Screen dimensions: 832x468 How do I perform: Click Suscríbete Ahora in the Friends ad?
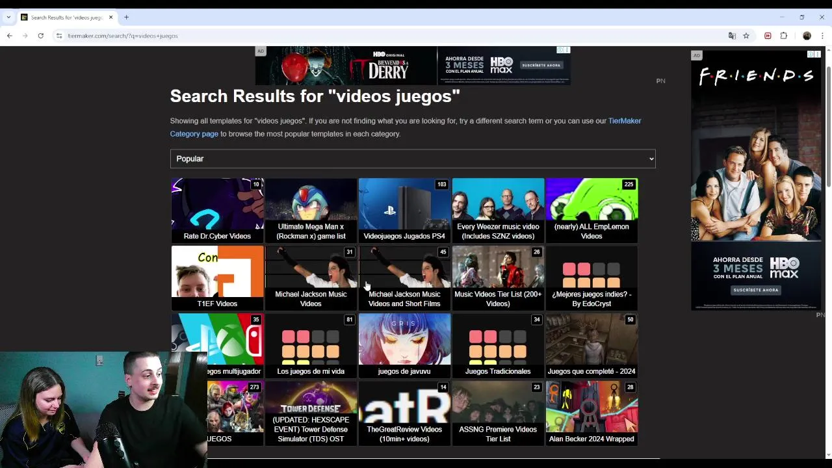755,290
